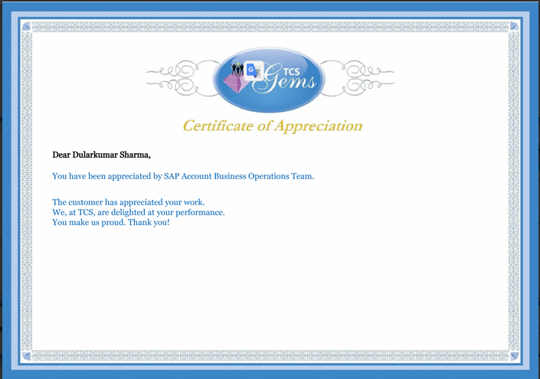
Task: Click 'Dear Dularkumar Sharma,' greeting
Action: (101, 155)
